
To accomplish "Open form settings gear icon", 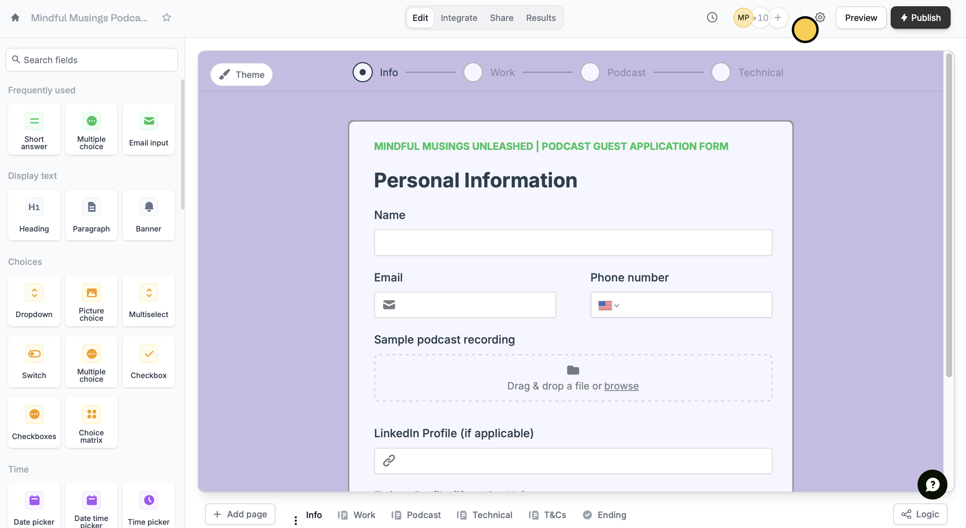I will [x=820, y=18].
